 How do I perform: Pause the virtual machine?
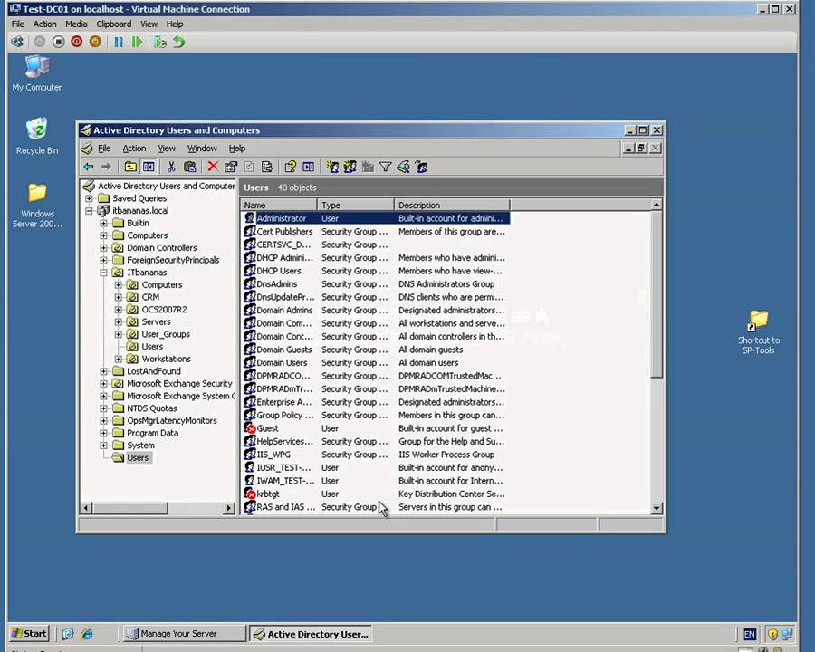pos(119,42)
